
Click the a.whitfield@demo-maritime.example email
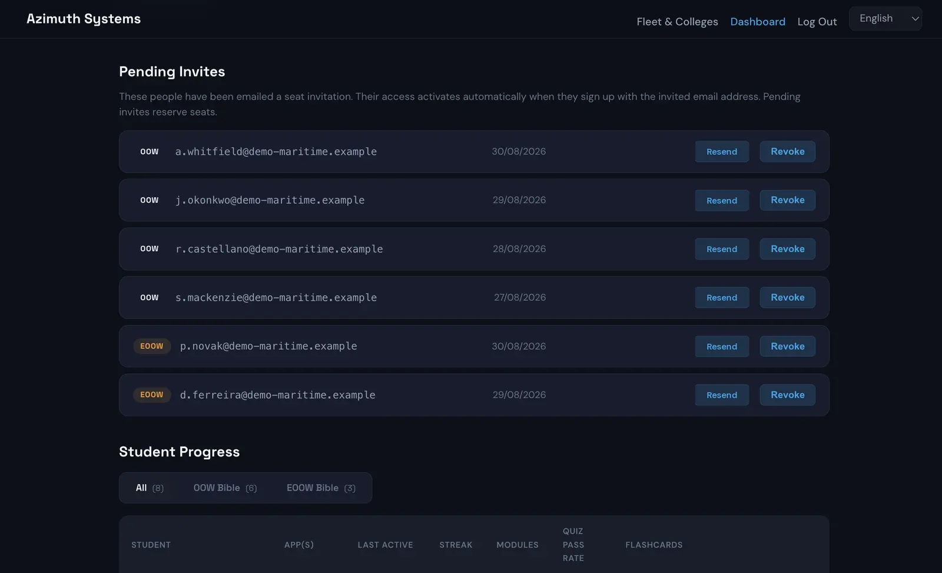point(276,151)
